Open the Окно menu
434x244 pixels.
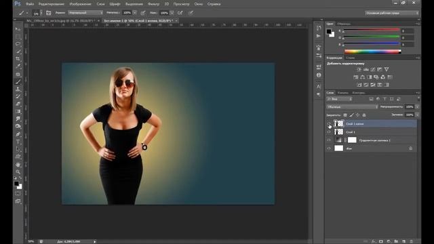(x=198, y=4)
